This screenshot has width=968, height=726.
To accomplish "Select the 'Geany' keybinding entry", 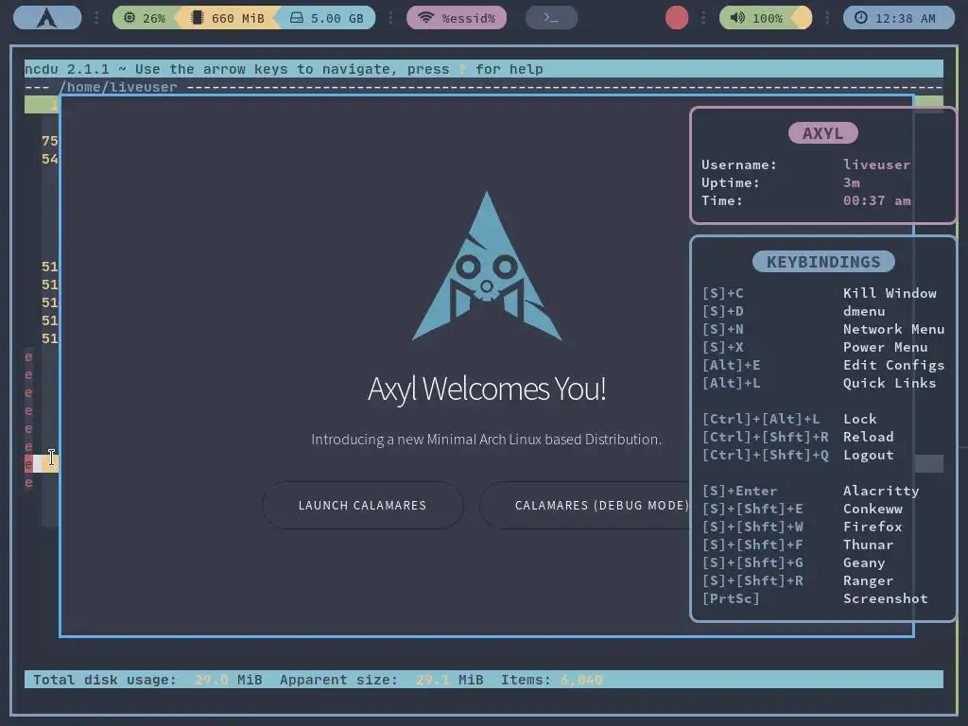I will click(x=864, y=562).
